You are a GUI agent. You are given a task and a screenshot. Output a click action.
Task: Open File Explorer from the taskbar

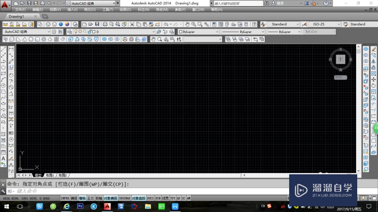148,206
